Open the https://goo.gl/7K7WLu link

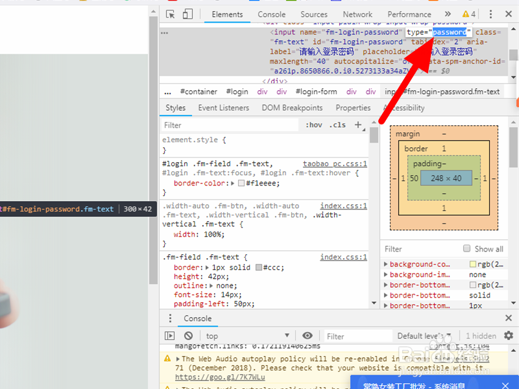pyautogui.click(x=220, y=377)
